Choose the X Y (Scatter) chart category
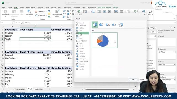Screen dimensions: 177x99 [x=83, y=41]
